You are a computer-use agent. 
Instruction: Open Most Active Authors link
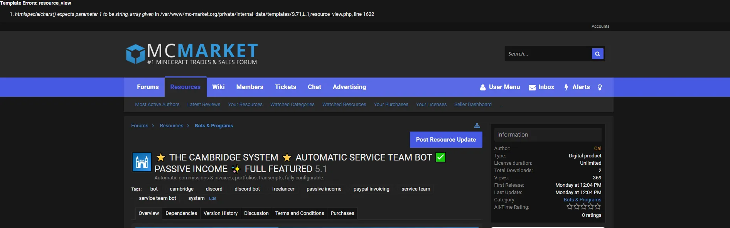[x=157, y=105]
